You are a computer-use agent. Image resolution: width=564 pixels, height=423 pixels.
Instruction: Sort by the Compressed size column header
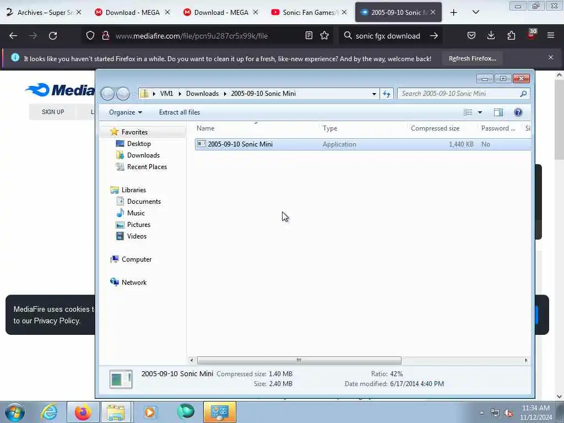(443, 128)
